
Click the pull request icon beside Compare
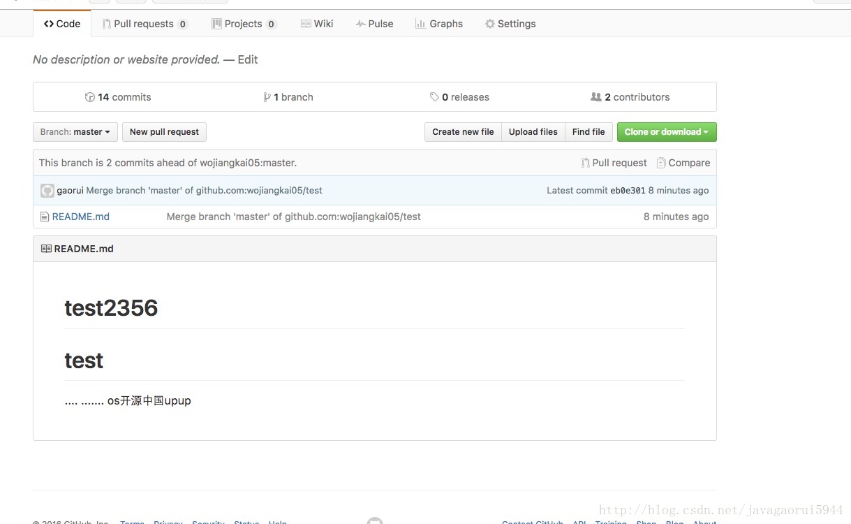click(x=585, y=163)
